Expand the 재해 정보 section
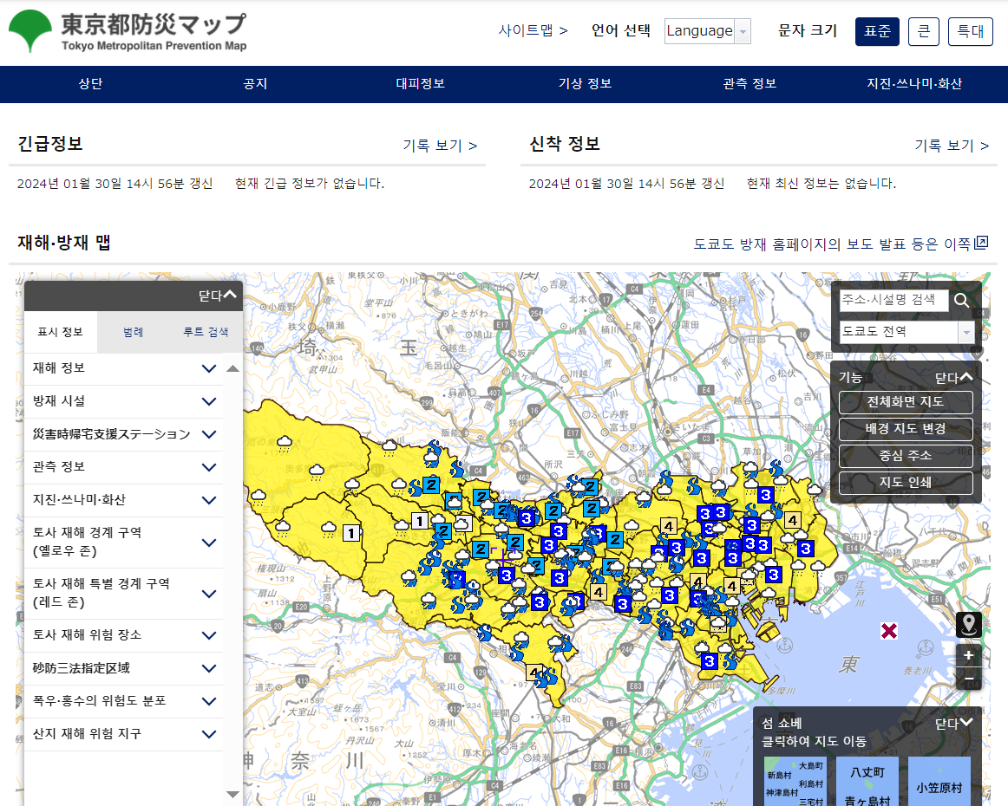This screenshot has height=806, width=1008. pyautogui.click(x=208, y=368)
